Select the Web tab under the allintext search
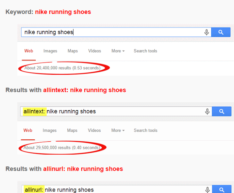The height and width of the screenshot is (193, 234). [x=28, y=130]
